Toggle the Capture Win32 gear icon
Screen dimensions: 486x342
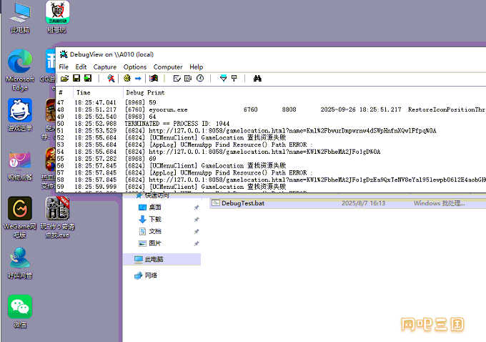tap(127, 78)
